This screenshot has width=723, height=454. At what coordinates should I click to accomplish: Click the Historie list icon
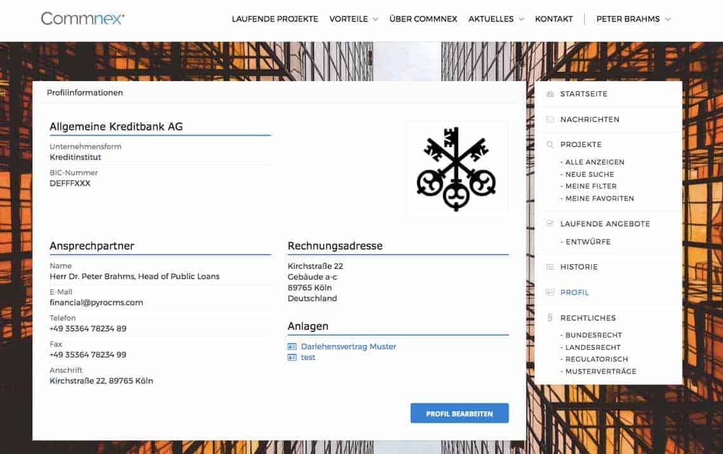point(550,267)
